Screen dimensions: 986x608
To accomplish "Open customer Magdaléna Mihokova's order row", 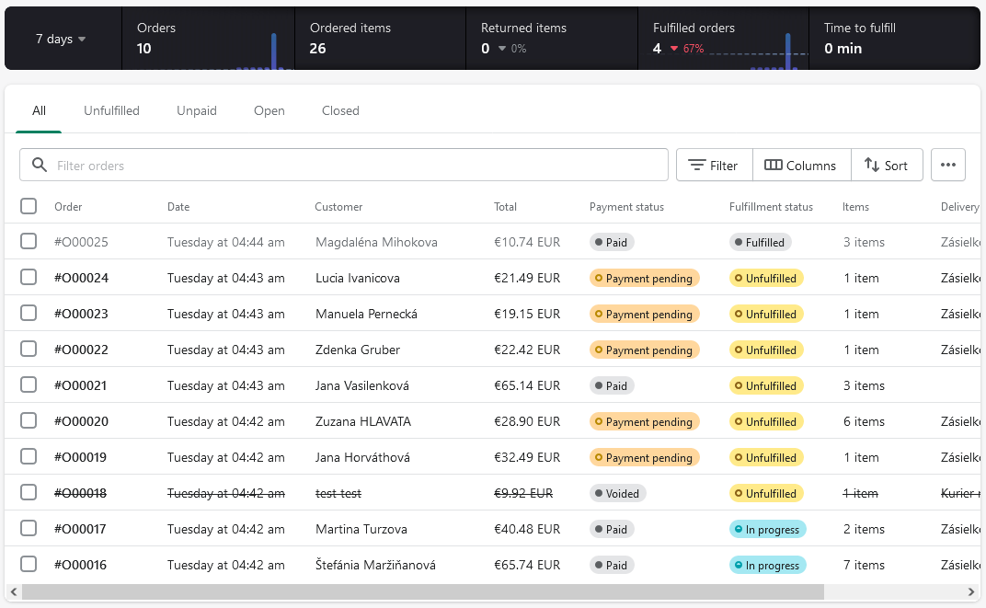I will click(492, 241).
